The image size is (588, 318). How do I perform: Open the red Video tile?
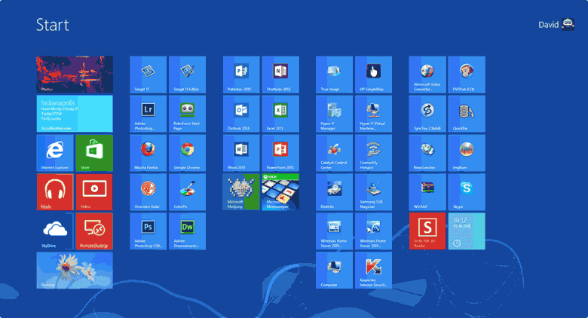click(x=94, y=191)
